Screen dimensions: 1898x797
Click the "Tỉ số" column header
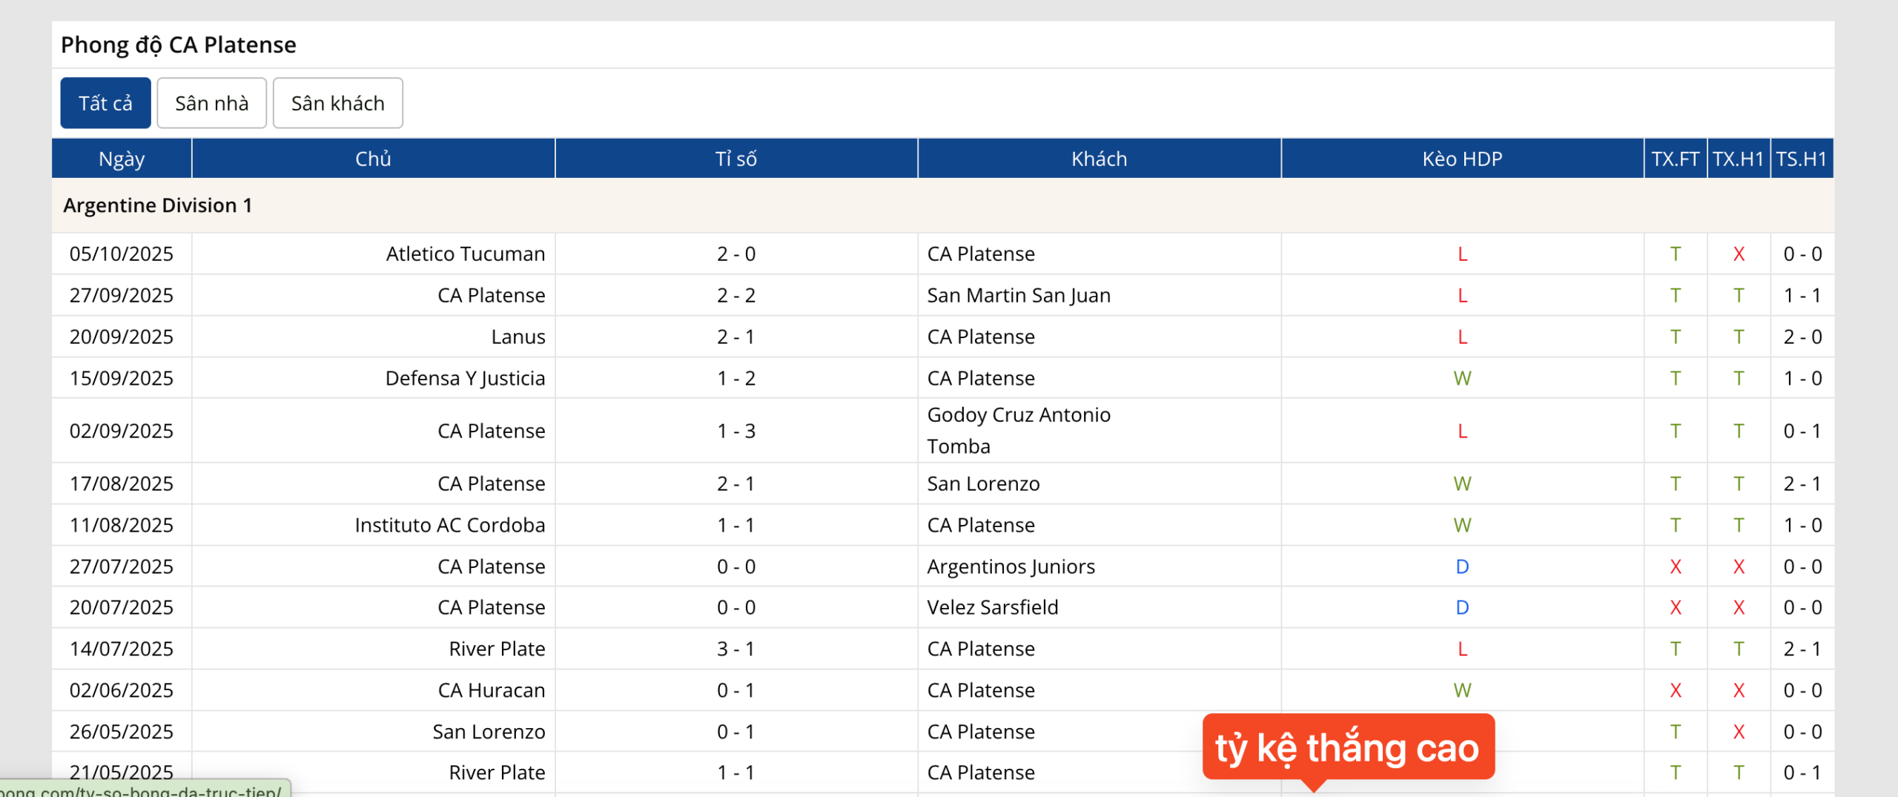click(x=735, y=158)
